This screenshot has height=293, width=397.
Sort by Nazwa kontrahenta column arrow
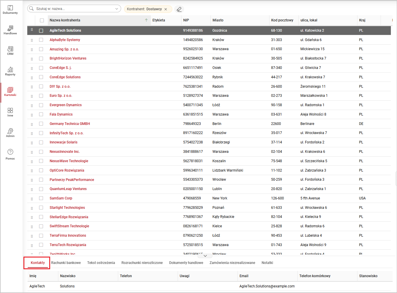(x=146, y=20)
